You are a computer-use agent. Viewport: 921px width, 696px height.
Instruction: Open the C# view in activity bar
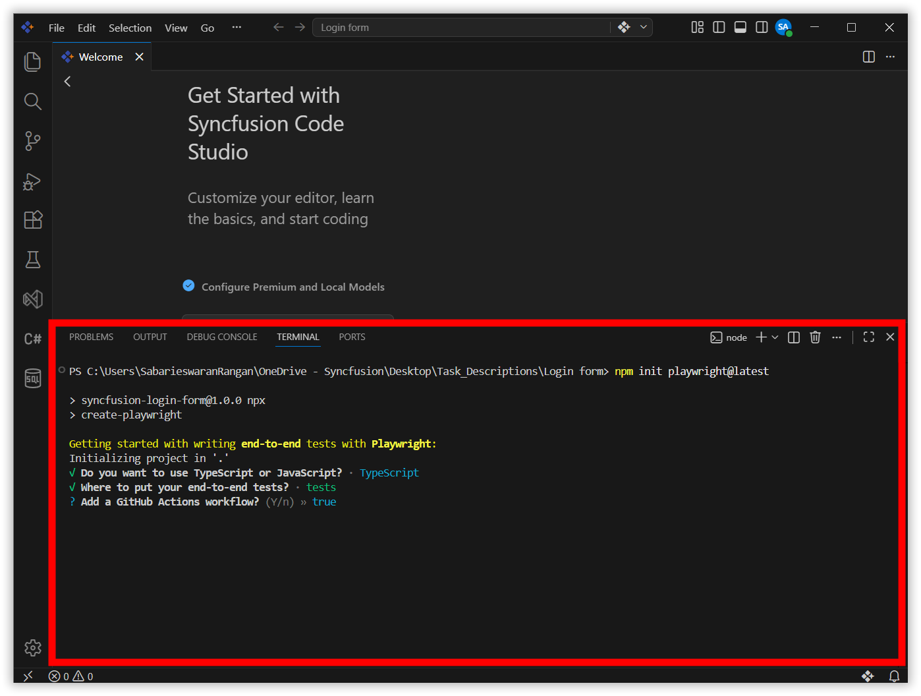click(32, 339)
